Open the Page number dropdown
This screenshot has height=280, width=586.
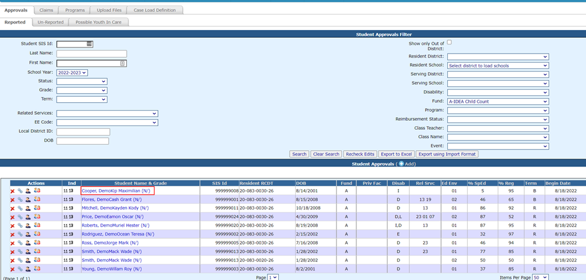coord(273,278)
